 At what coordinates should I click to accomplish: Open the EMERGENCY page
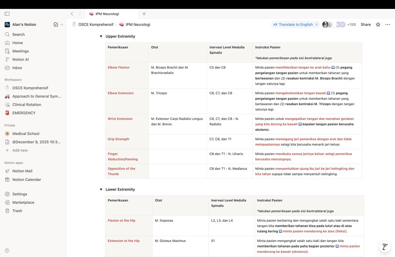[x=33, y=113]
